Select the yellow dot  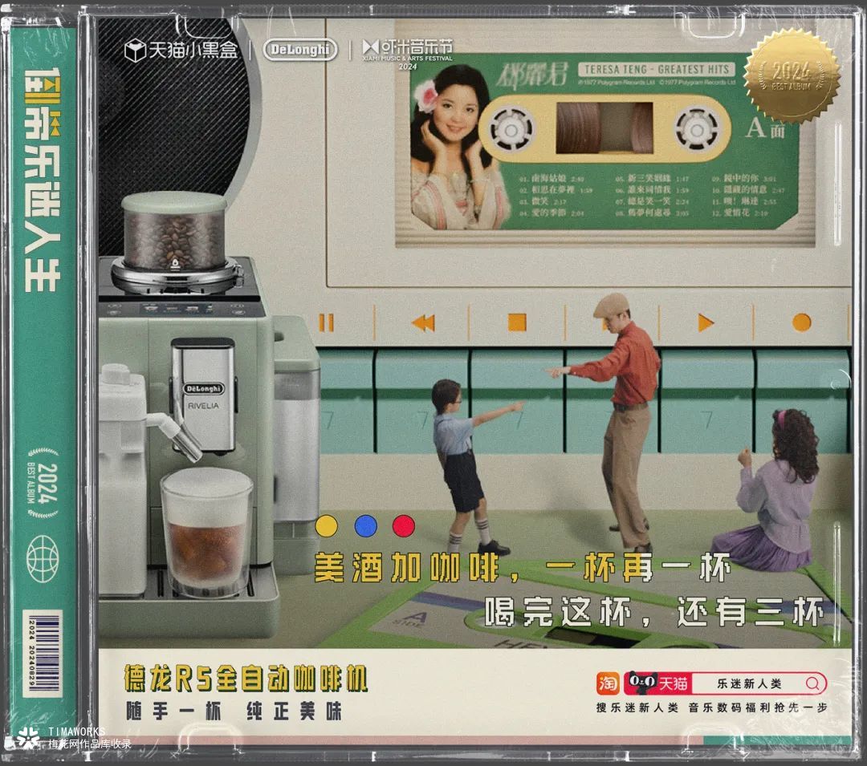tap(326, 525)
